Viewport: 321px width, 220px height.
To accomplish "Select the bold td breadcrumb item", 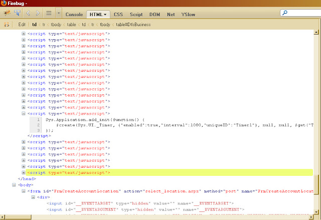I will 35,25.
